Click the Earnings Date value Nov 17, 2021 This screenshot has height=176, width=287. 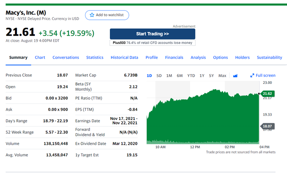pyautogui.click(x=124, y=121)
